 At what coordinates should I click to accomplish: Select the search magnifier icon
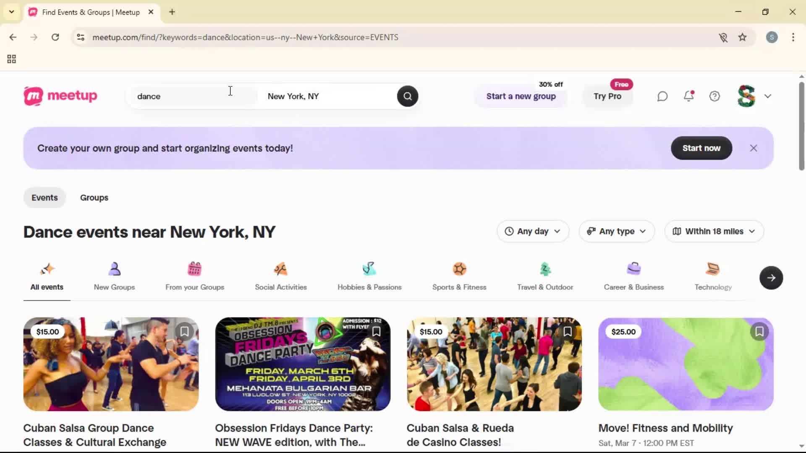pyautogui.click(x=407, y=96)
